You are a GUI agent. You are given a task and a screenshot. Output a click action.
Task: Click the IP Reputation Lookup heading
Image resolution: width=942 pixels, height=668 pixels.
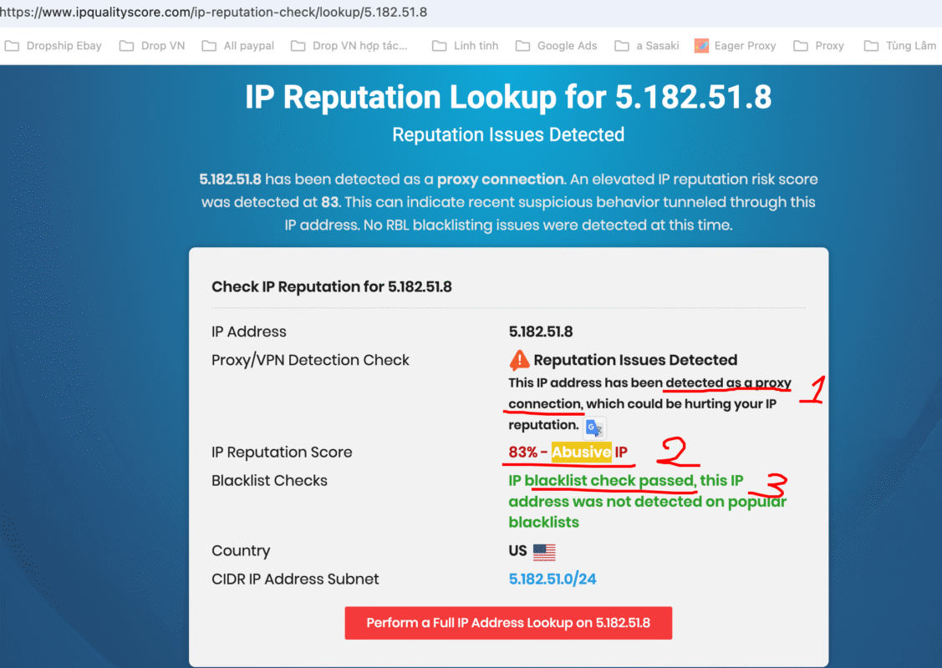coord(508,97)
